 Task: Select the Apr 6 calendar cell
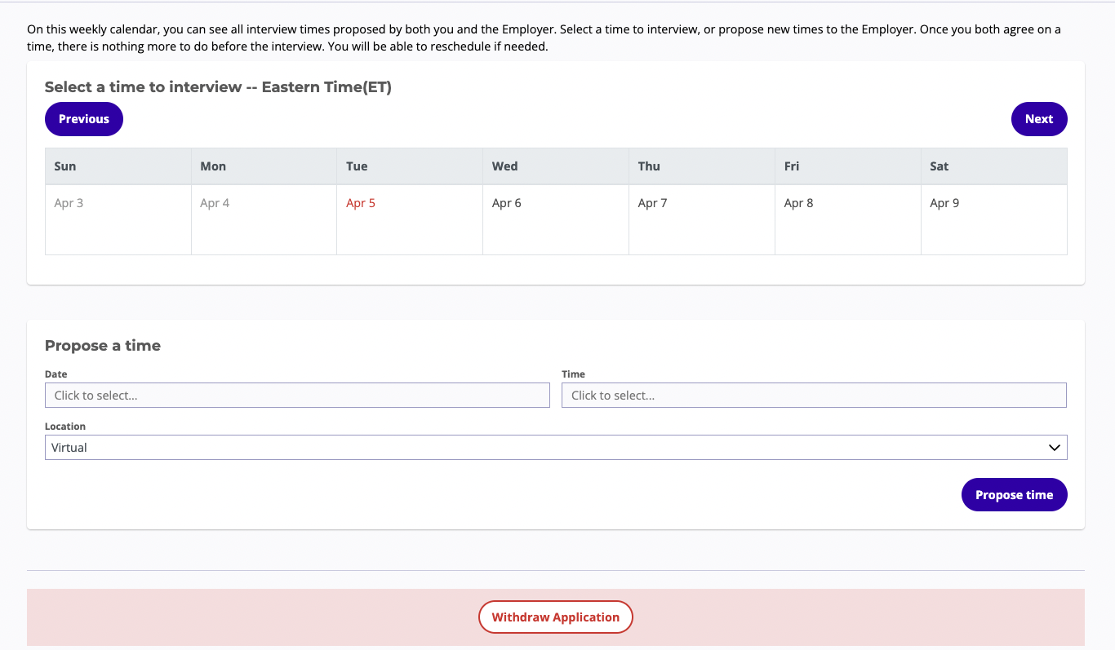[555, 219]
